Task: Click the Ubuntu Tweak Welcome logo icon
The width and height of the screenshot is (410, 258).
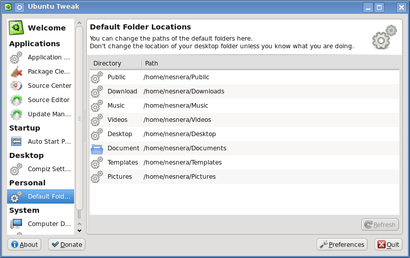Action: (x=16, y=27)
